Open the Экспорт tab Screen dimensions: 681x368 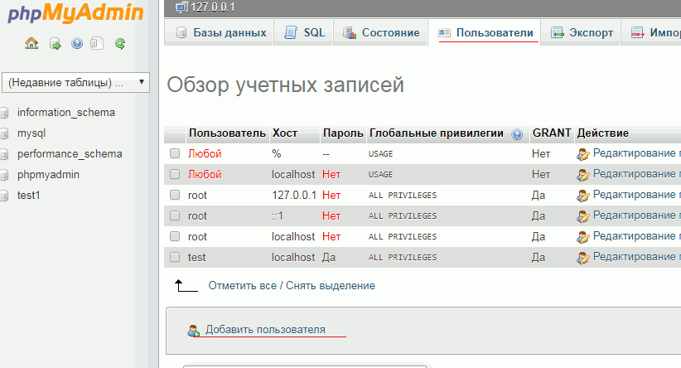[582, 33]
